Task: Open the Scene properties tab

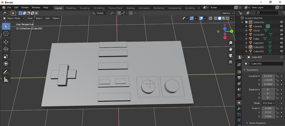Action: [239, 90]
